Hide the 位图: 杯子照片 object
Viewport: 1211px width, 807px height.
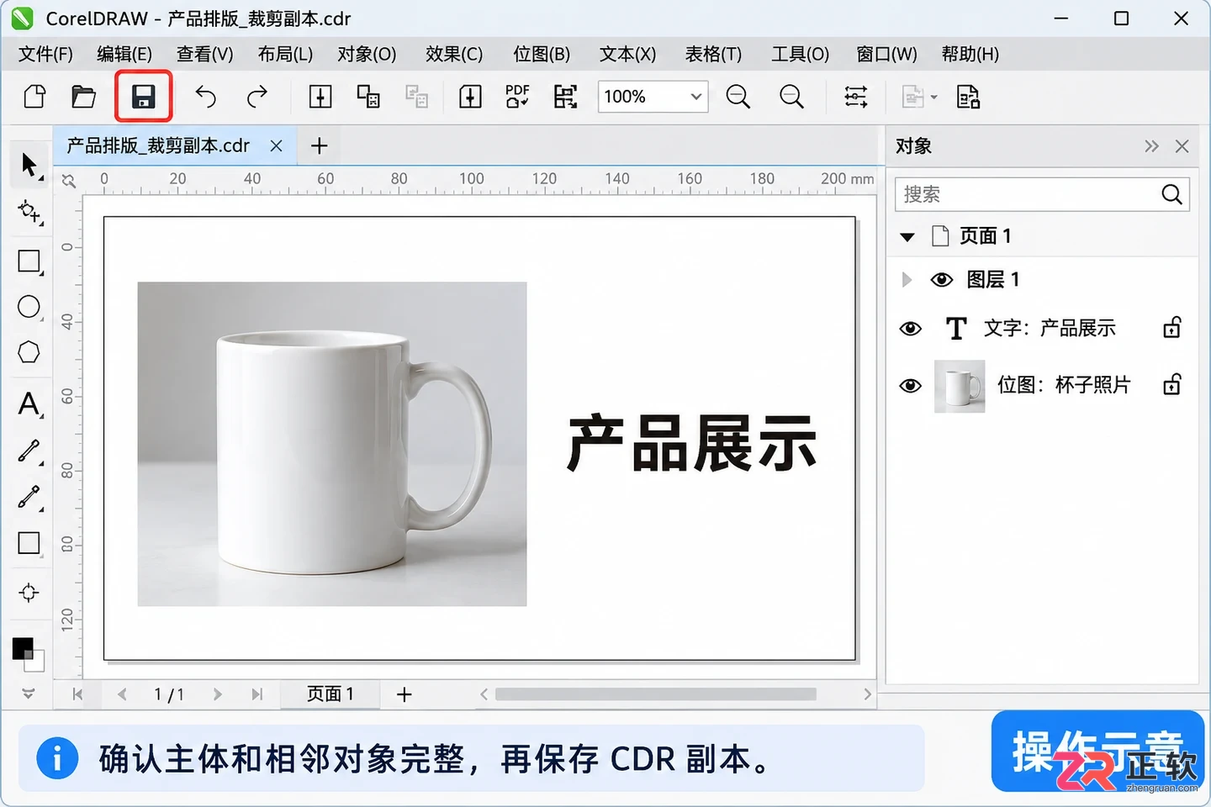click(x=910, y=386)
